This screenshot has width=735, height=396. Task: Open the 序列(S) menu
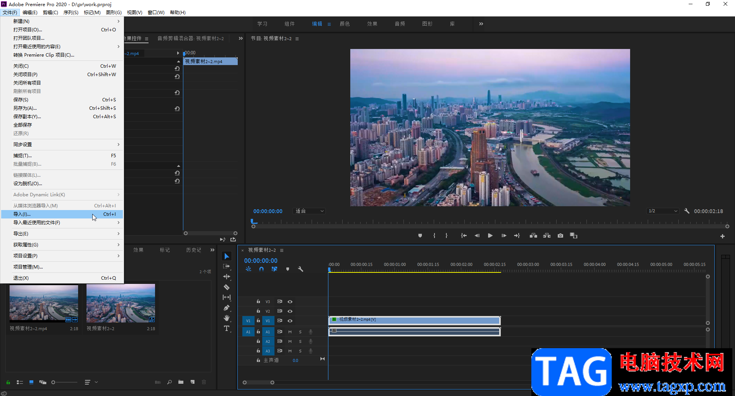(x=71, y=12)
